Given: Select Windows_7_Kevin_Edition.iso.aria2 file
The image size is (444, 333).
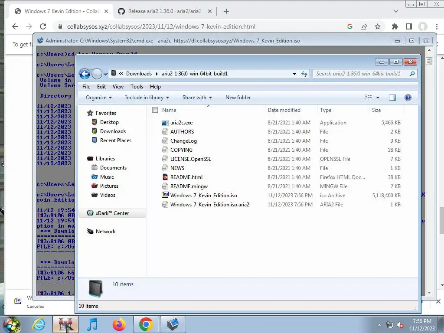Looking at the screenshot, I should (210, 204).
